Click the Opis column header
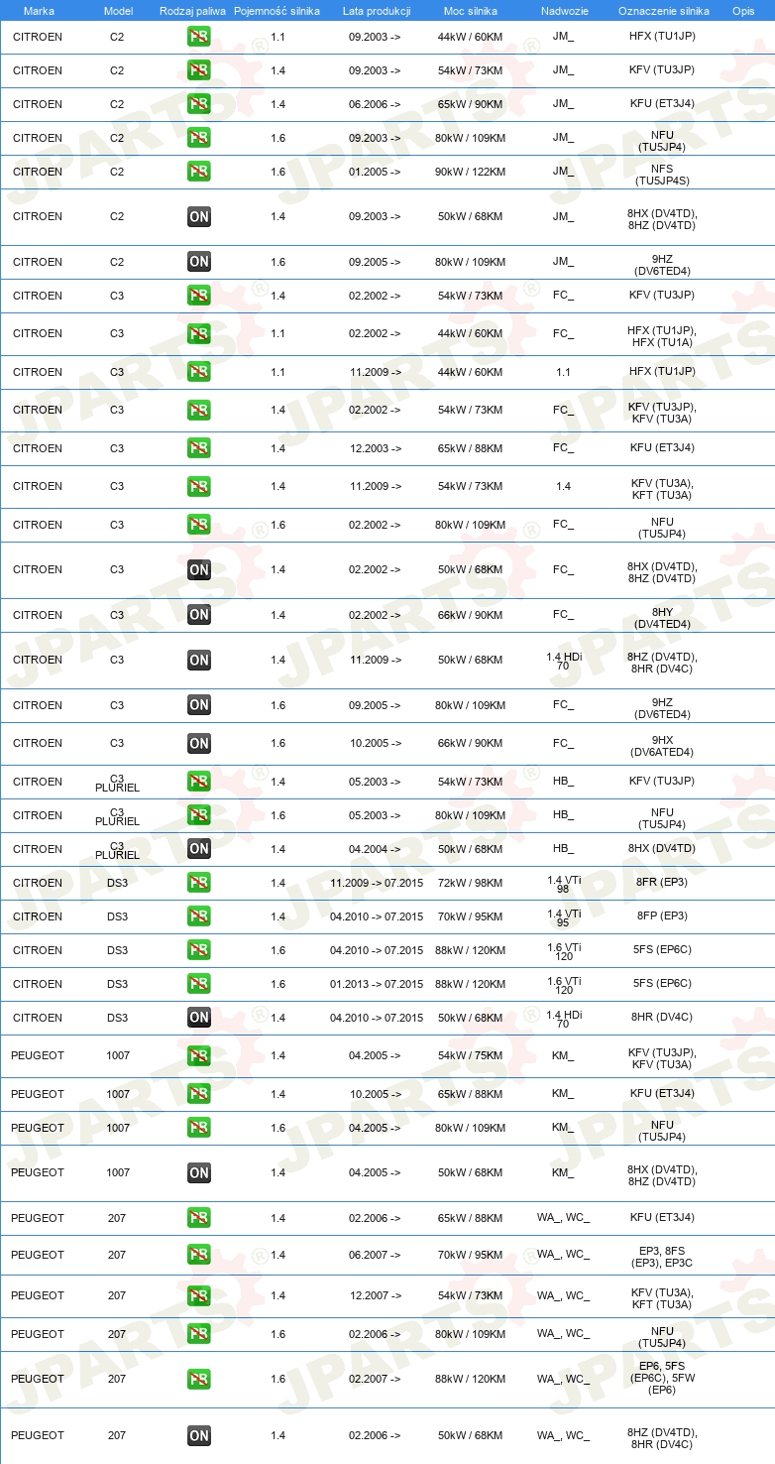 [x=743, y=11]
